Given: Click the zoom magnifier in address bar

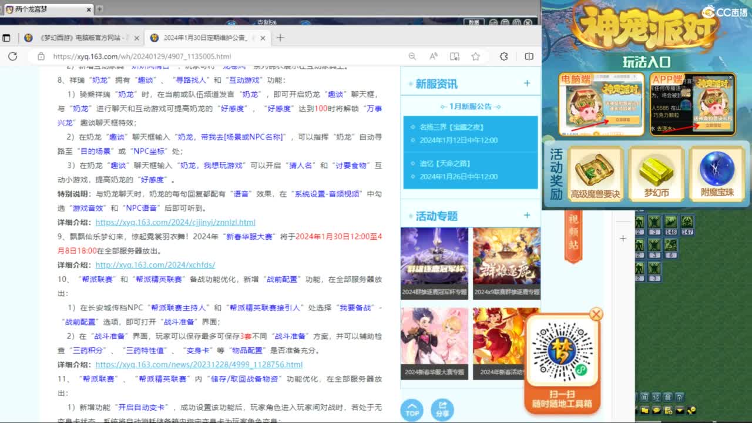Looking at the screenshot, I should (x=412, y=56).
